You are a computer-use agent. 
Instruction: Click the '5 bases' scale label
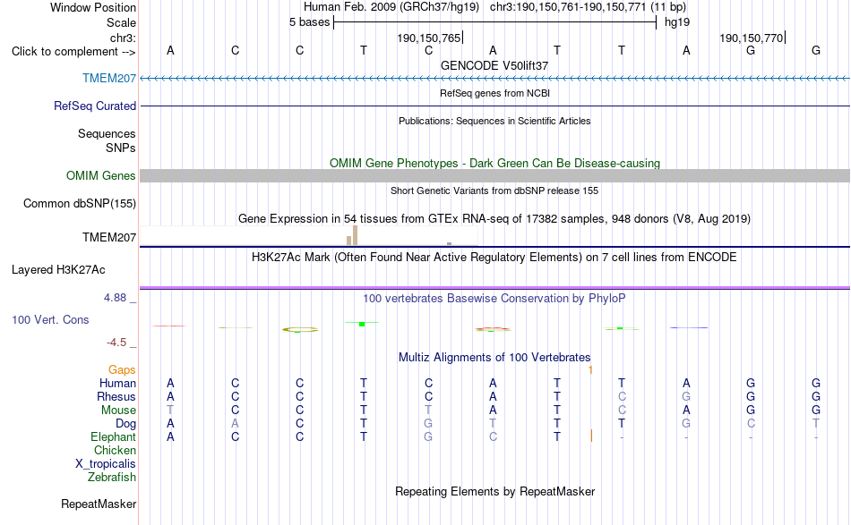pyautogui.click(x=309, y=21)
